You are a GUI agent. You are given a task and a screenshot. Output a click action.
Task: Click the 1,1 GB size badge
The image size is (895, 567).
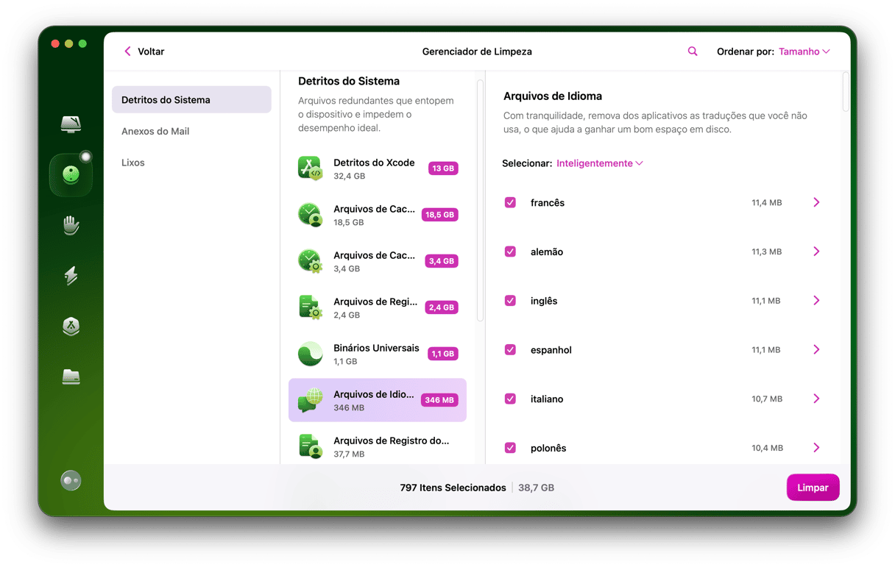coord(443,354)
